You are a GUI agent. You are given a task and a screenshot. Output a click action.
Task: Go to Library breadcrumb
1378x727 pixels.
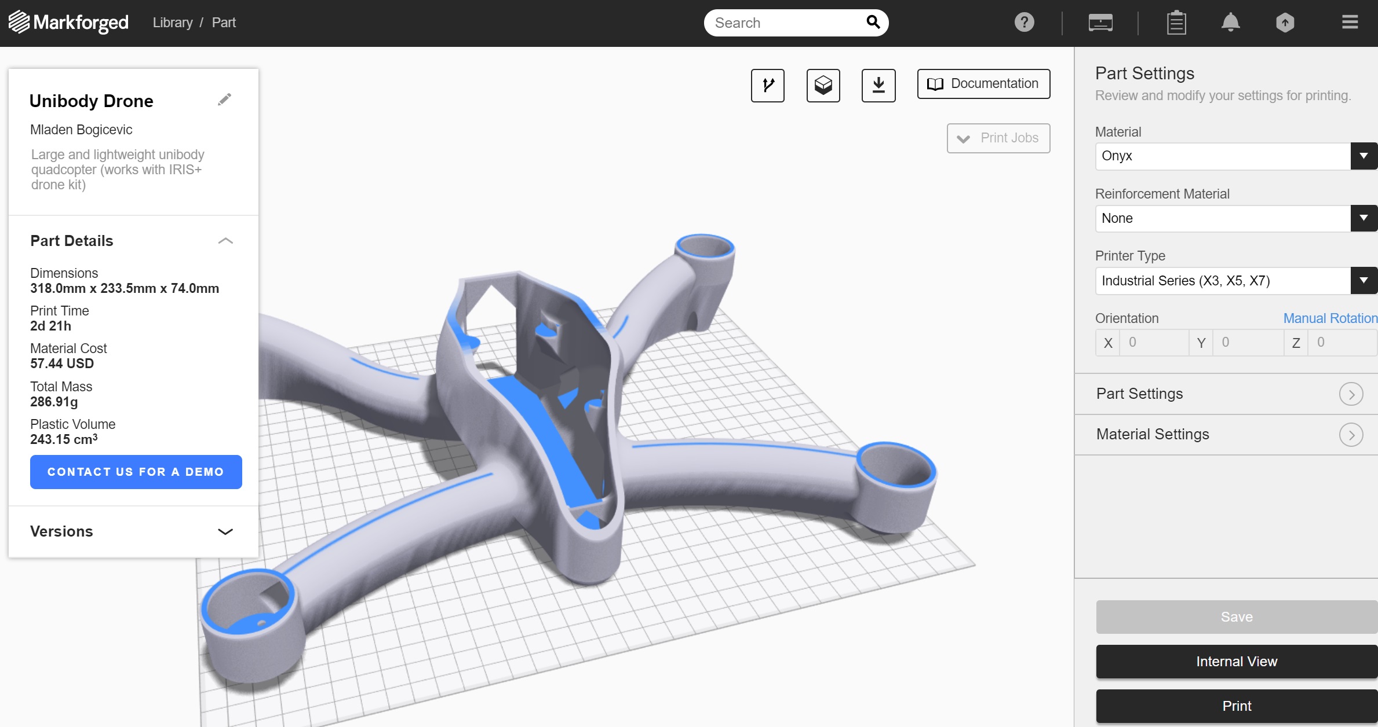[173, 23]
